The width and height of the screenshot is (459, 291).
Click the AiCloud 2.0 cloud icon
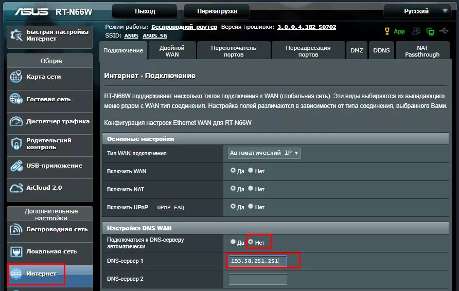(x=16, y=188)
